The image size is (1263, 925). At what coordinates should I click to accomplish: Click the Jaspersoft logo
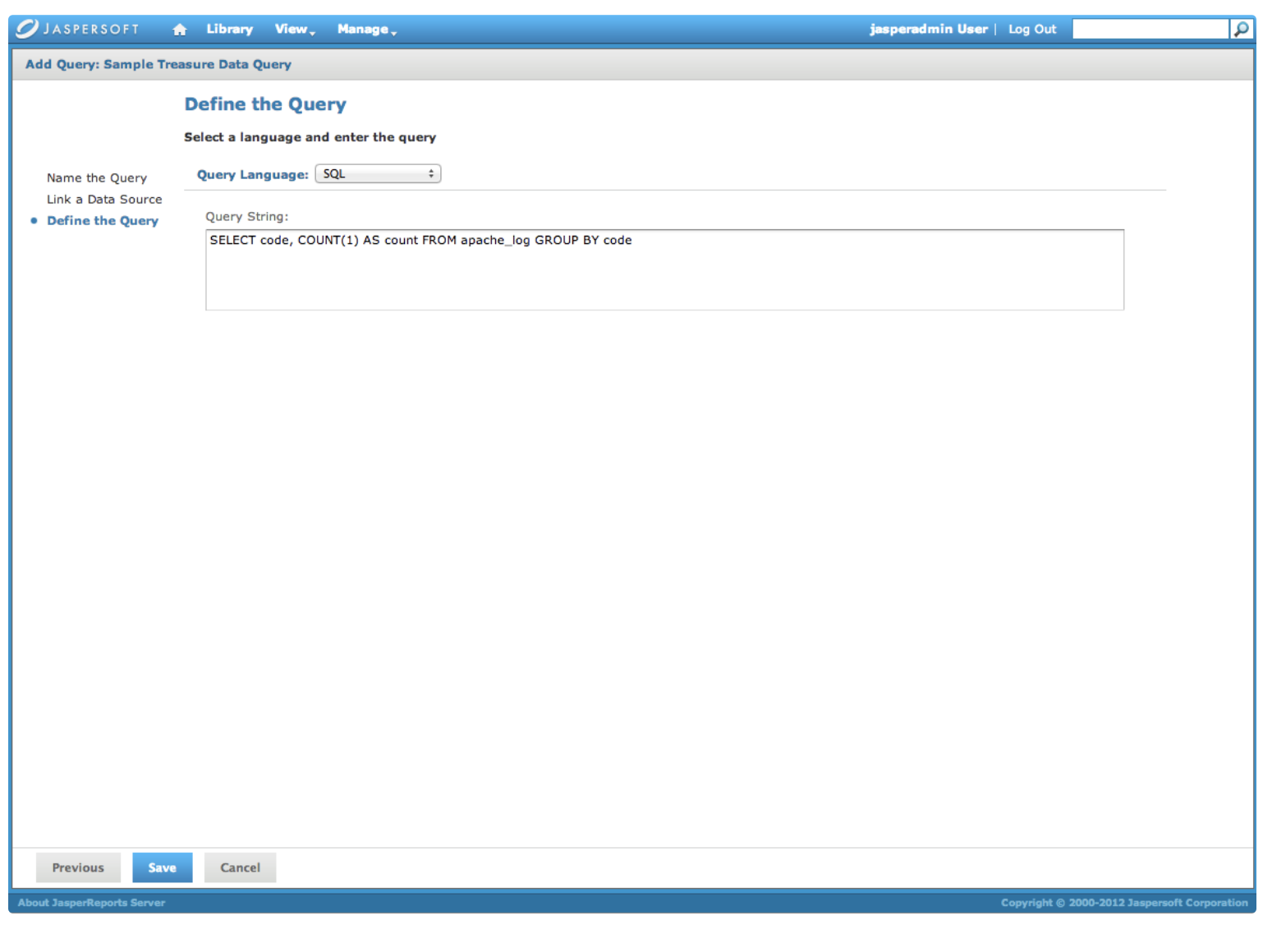pos(78,29)
